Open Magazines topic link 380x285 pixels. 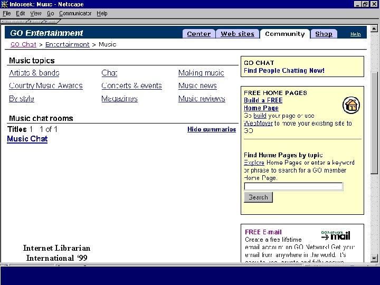119,99
